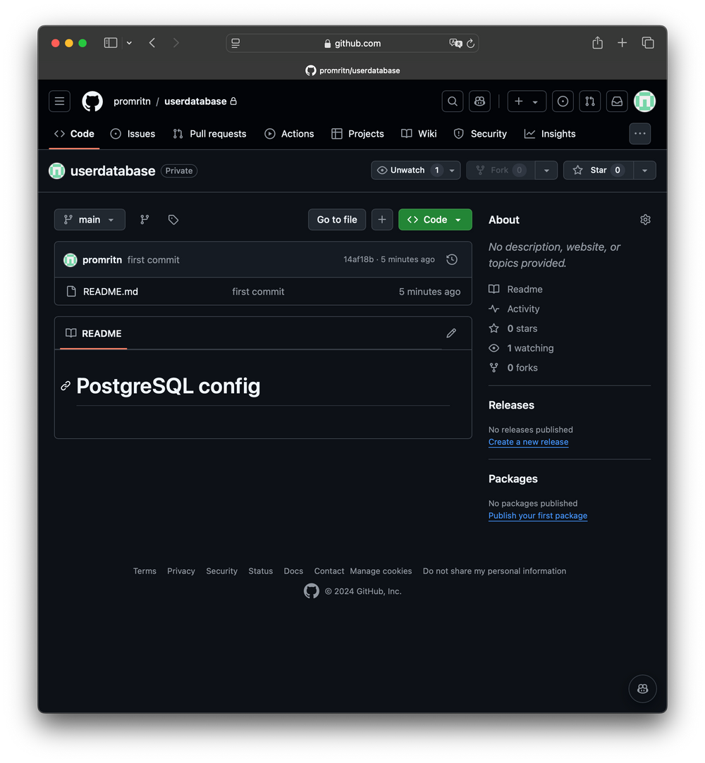Expand the main branch dropdown
Viewport: 705px width, 763px height.
coord(90,220)
